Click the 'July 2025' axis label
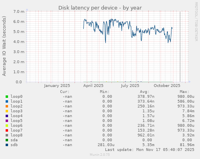 point(130,86)
